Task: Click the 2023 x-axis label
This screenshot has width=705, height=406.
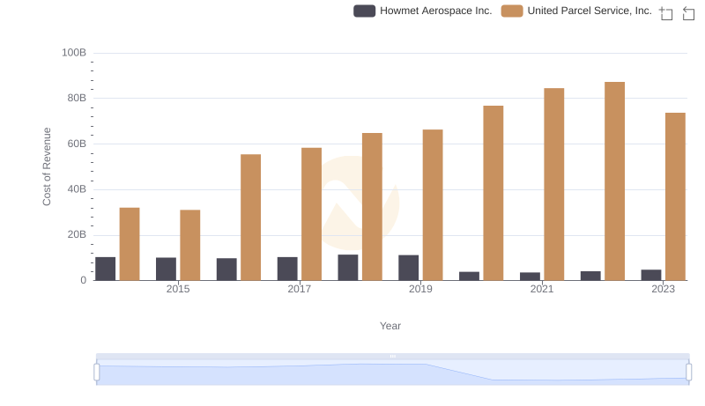Action: [664, 289]
